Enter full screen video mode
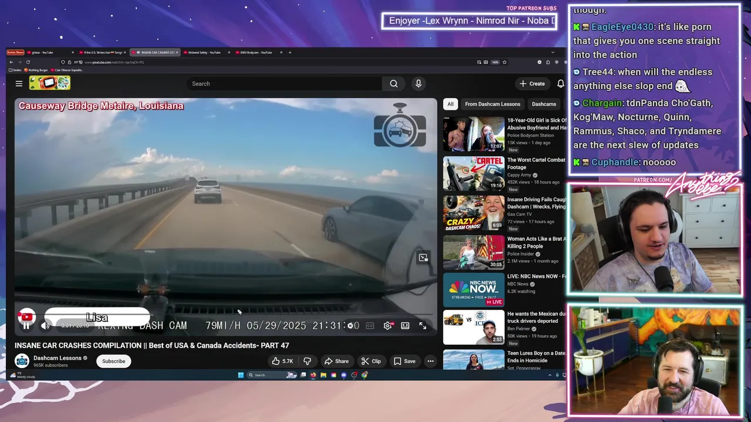Image resolution: width=751 pixels, height=422 pixels. pos(422,325)
